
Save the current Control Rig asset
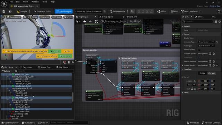[x=4, y=11]
